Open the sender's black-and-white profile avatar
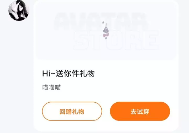189x133 pixels. pos(19,10)
